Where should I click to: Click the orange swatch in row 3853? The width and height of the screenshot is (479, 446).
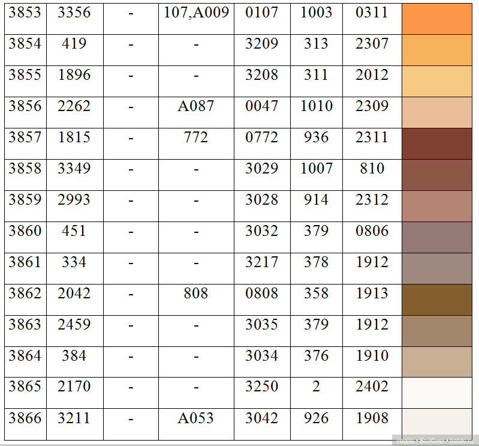(x=437, y=19)
